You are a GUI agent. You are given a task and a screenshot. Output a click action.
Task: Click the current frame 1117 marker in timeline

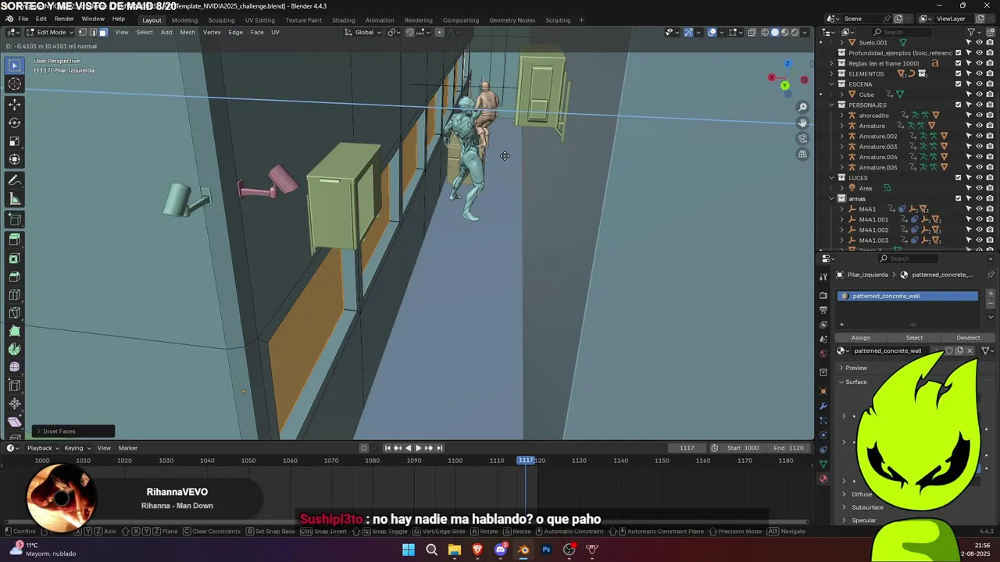tap(527, 461)
